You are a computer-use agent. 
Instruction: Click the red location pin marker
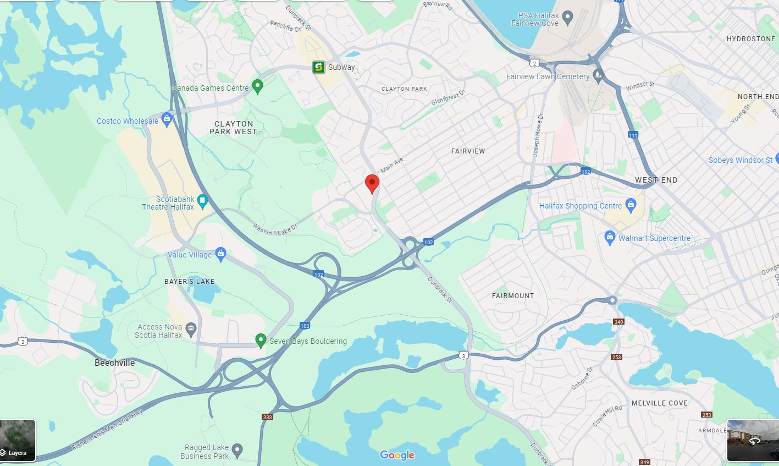(x=372, y=184)
